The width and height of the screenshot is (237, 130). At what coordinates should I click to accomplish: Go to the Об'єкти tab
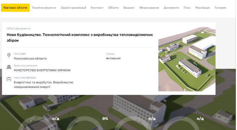(113, 8)
